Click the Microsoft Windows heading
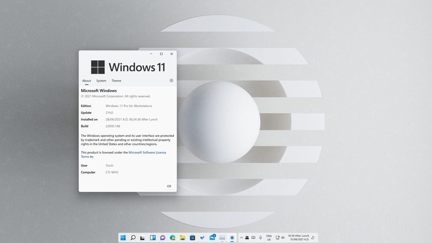Image resolution: width=432 pixels, height=243 pixels. coord(99,90)
